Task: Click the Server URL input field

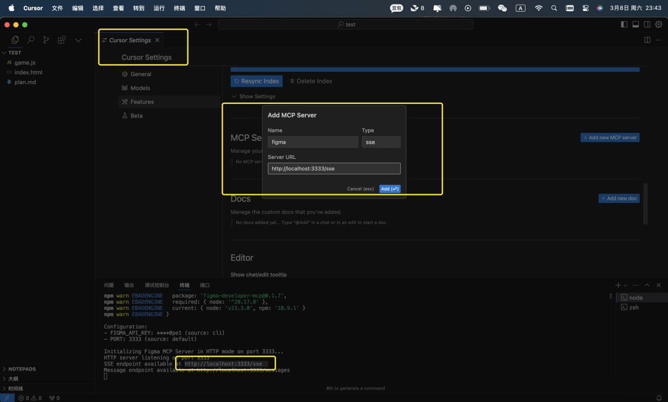Action: click(x=334, y=169)
